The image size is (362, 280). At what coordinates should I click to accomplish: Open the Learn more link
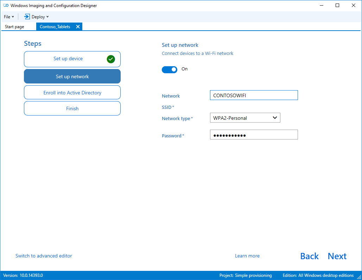point(247,256)
